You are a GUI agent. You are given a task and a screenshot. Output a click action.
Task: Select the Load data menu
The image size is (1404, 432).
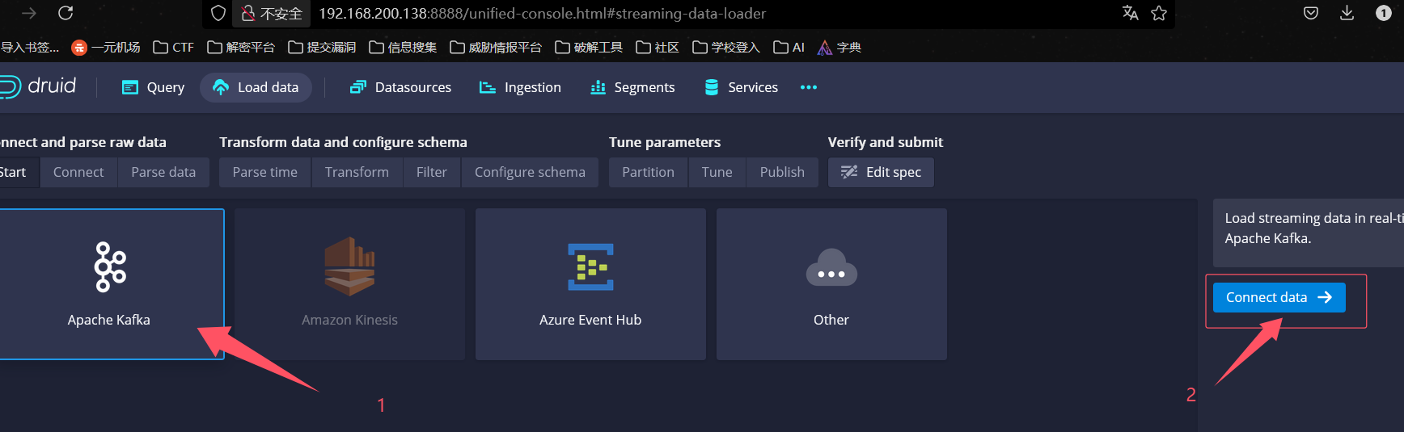256,87
